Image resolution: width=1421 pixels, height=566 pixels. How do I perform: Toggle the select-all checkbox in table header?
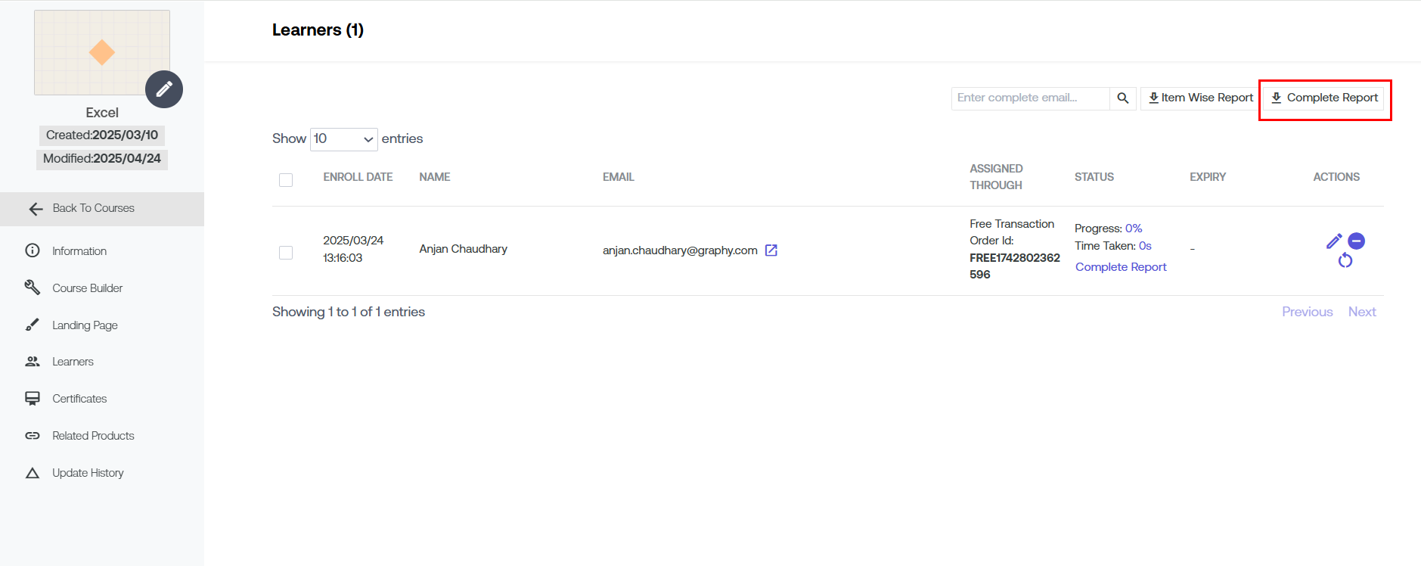click(x=286, y=180)
